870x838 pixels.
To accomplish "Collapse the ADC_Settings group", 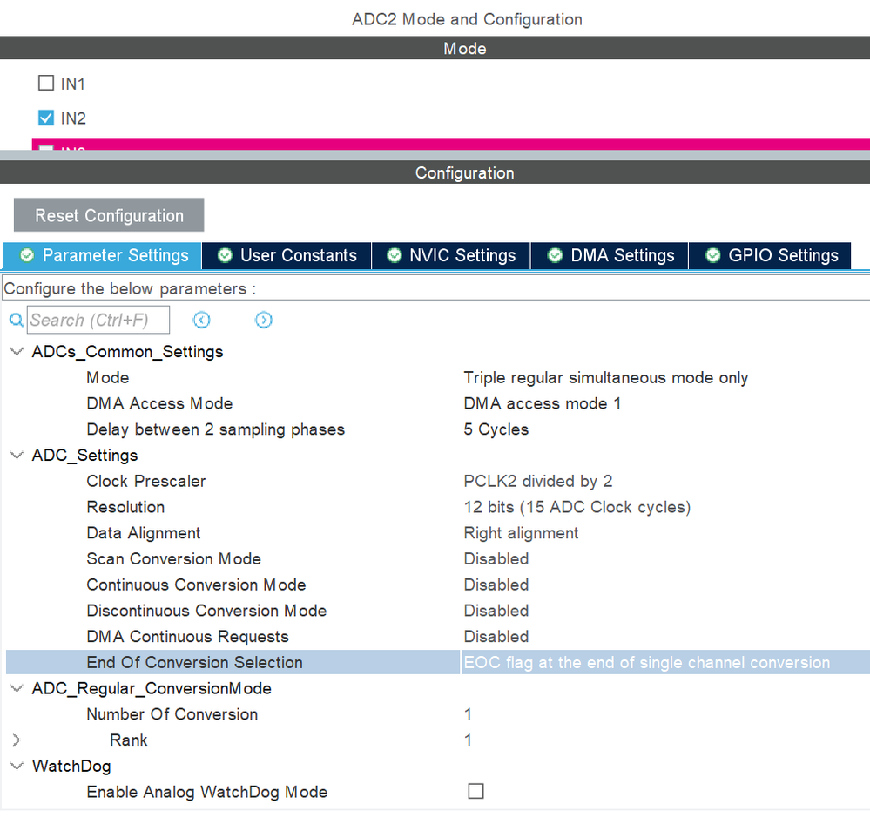I will [17, 455].
